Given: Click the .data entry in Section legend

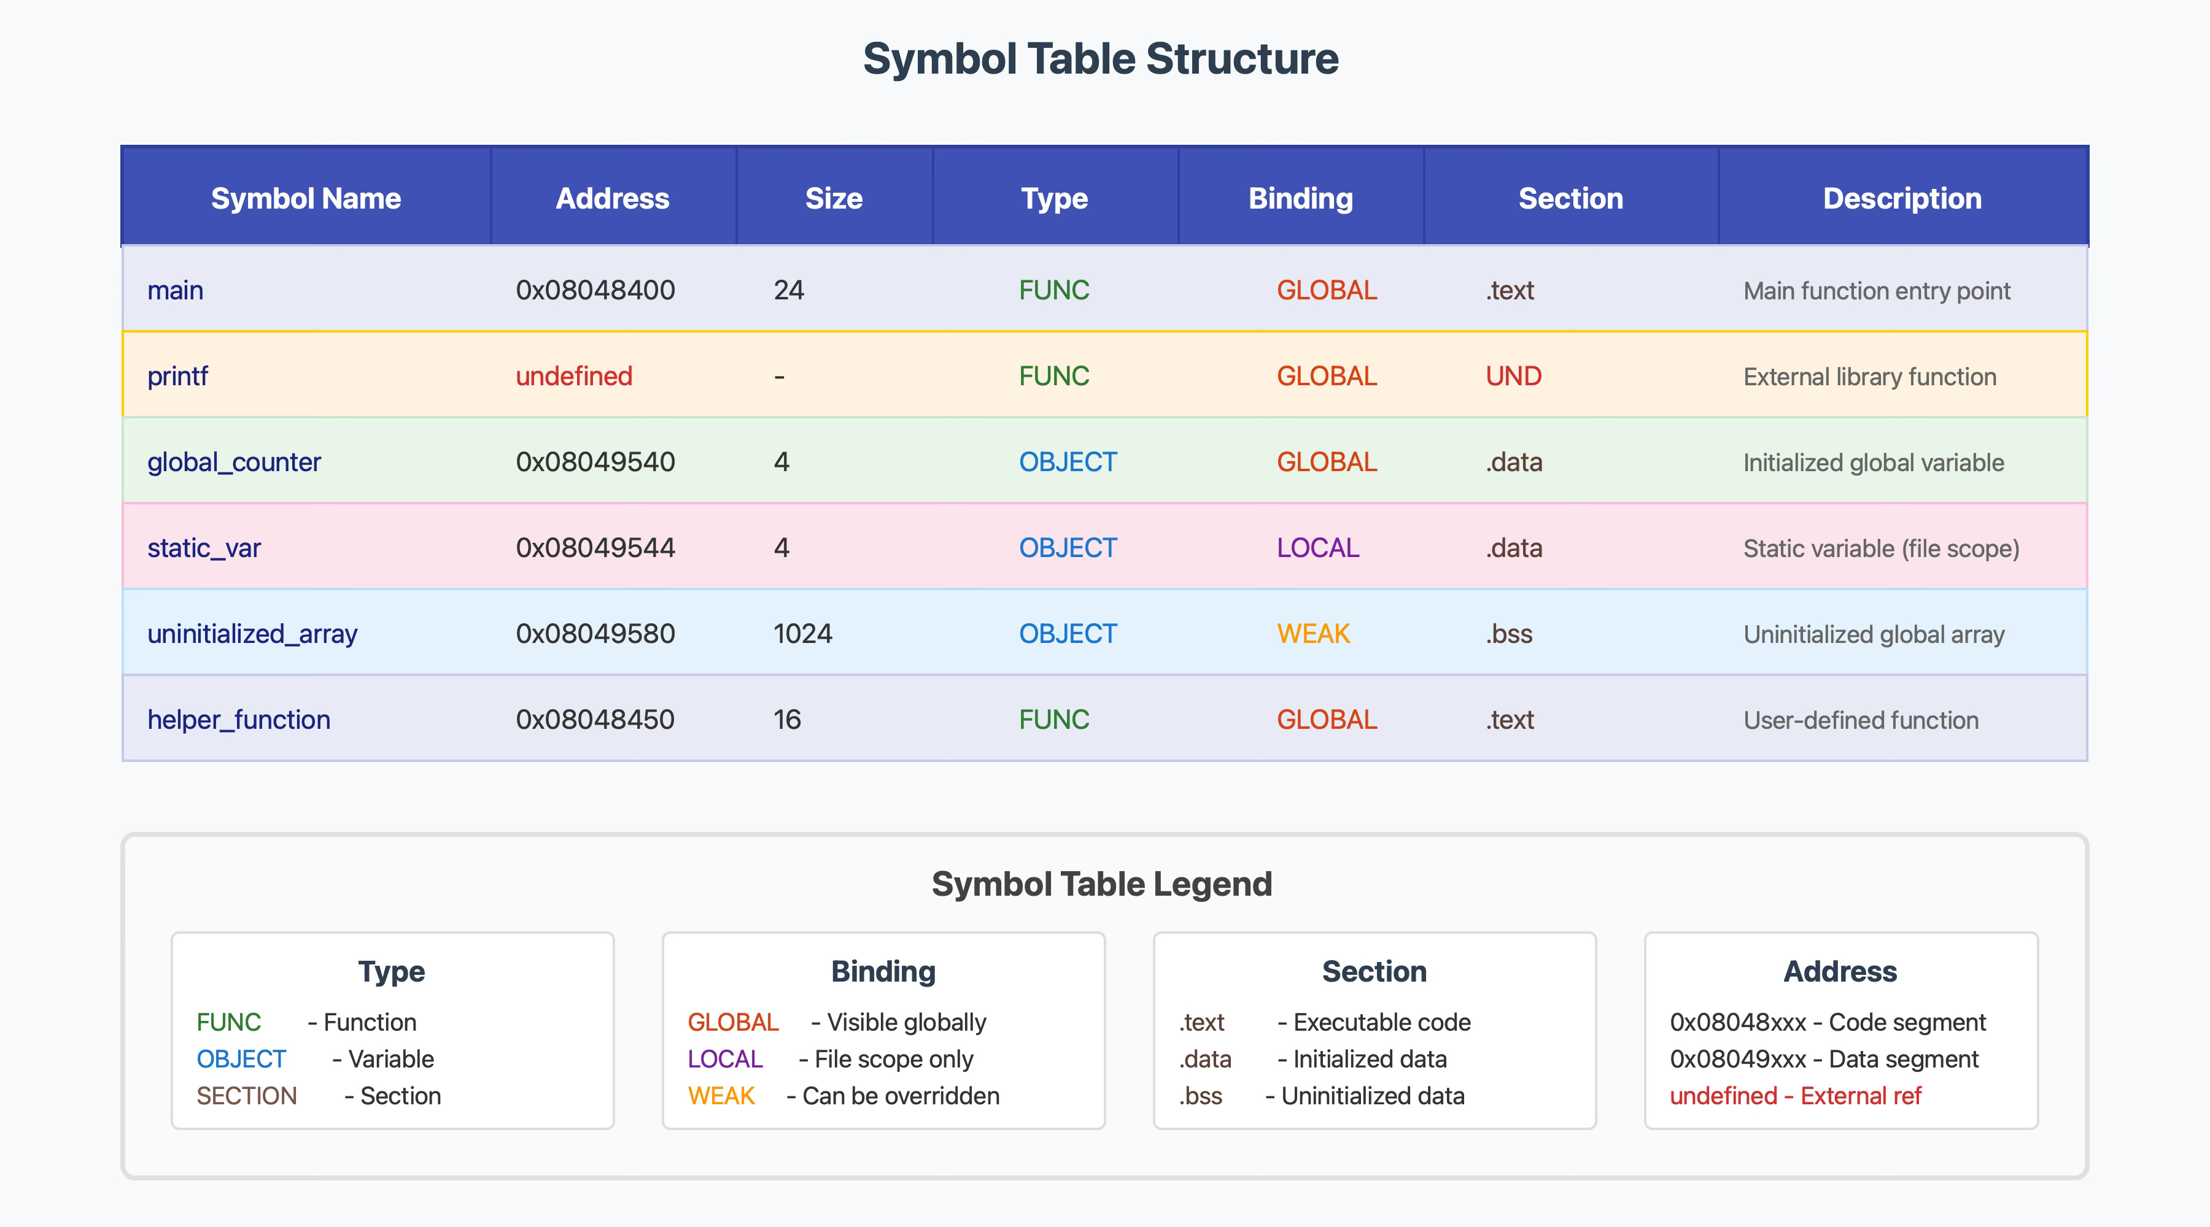Looking at the screenshot, I should point(1204,1059).
